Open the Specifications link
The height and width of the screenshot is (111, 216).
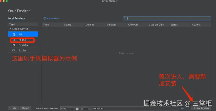point(53,18)
